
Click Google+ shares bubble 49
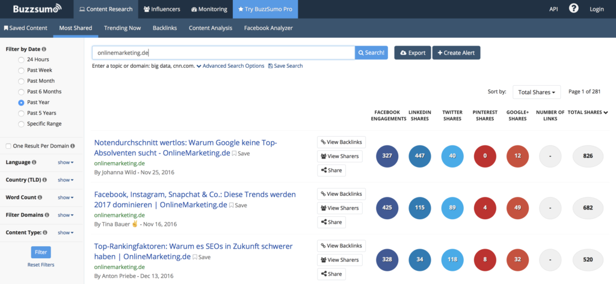pos(517,208)
